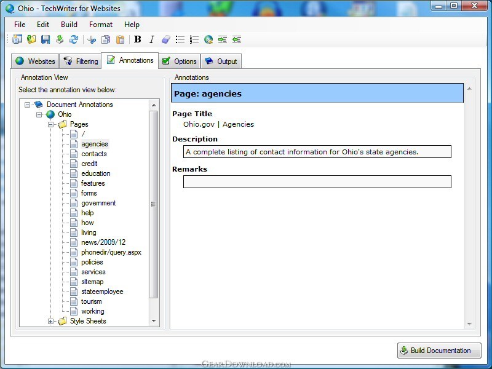The width and height of the screenshot is (492, 369).
Task: Toggle italic formatting
Action: pyautogui.click(x=151, y=39)
